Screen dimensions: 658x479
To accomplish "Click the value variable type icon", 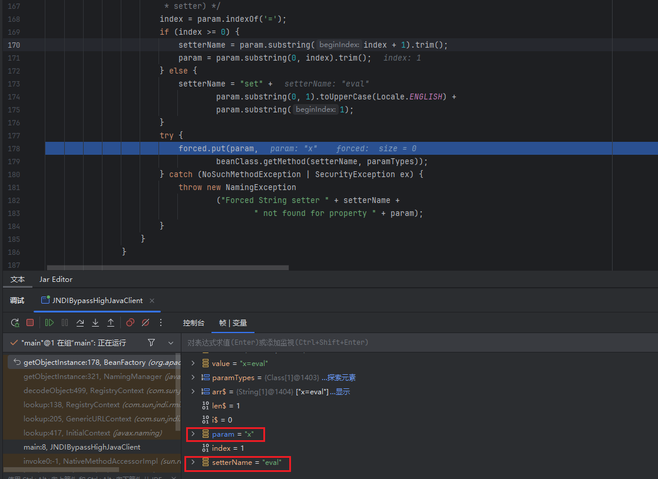I will pyautogui.click(x=206, y=363).
